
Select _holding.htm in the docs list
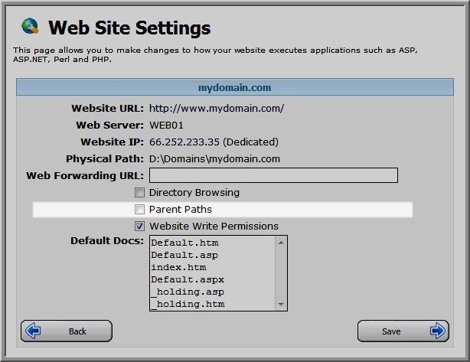point(188,304)
